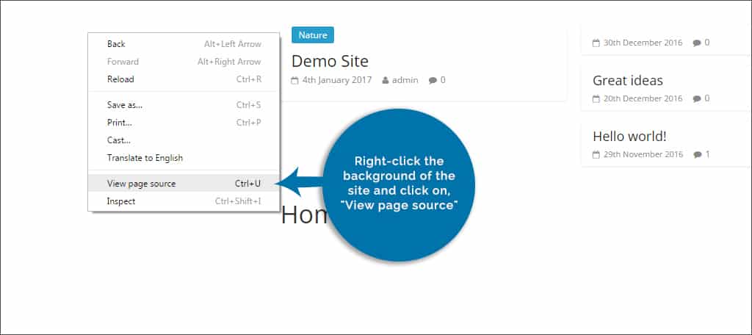Open the admin author link
Image resolution: width=752 pixels, height=335 pixels.
pos(405,80)
